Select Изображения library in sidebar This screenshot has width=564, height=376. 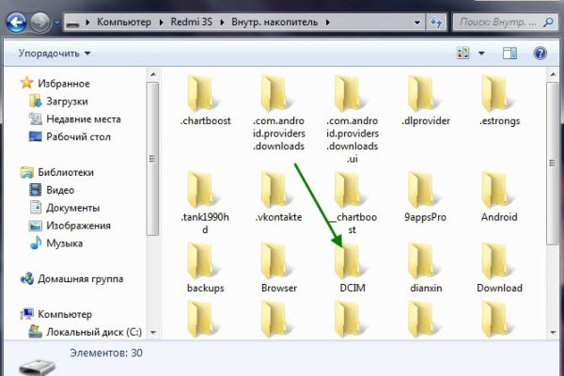click(78, 226)
